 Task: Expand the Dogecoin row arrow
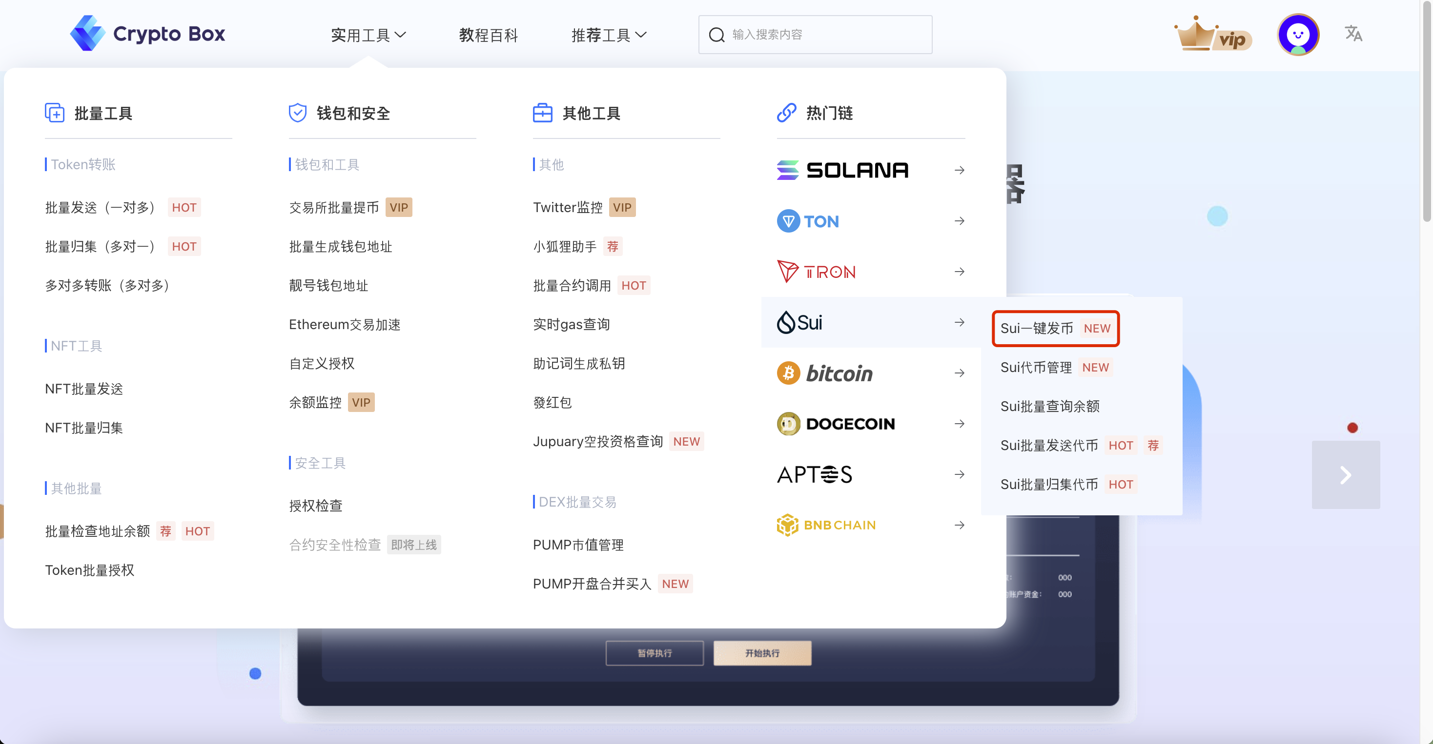(x=959, y=424)
